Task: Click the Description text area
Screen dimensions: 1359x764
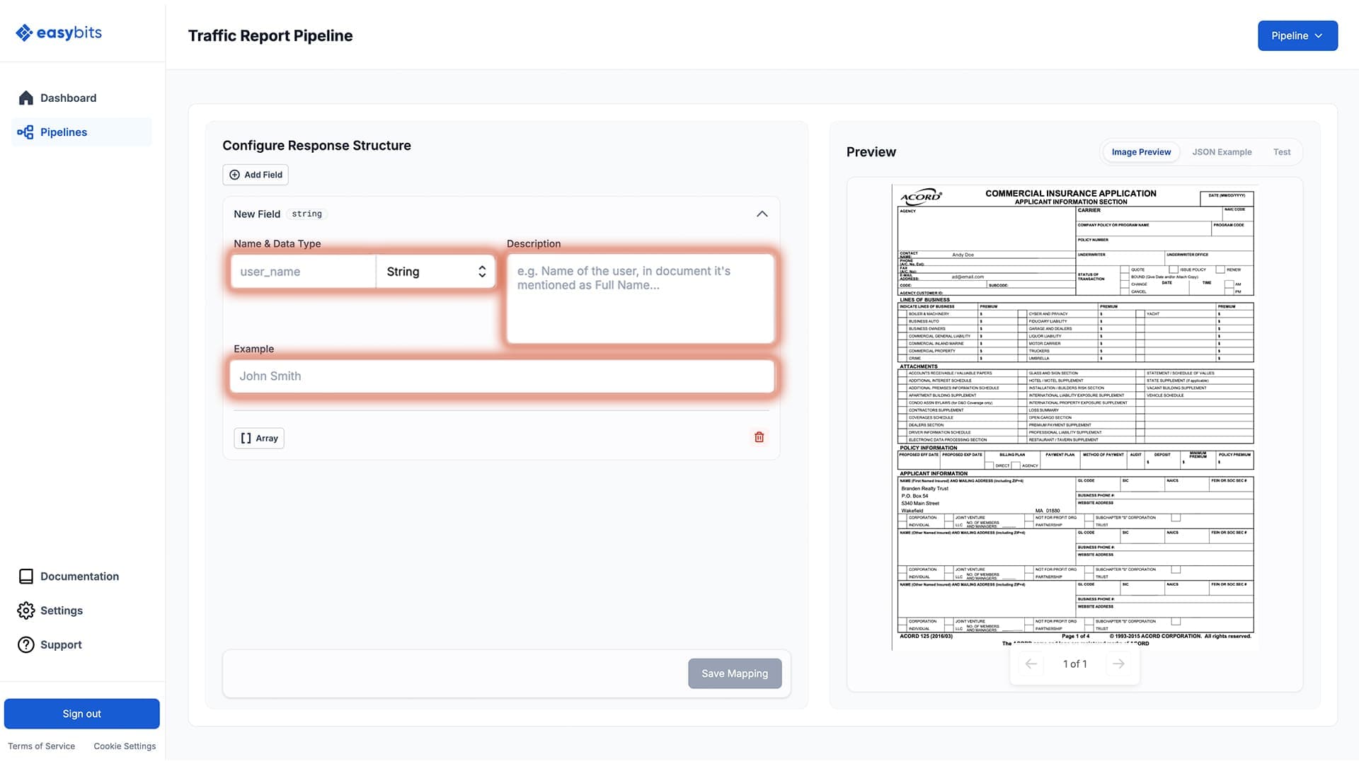Action: tap(641, 299)
